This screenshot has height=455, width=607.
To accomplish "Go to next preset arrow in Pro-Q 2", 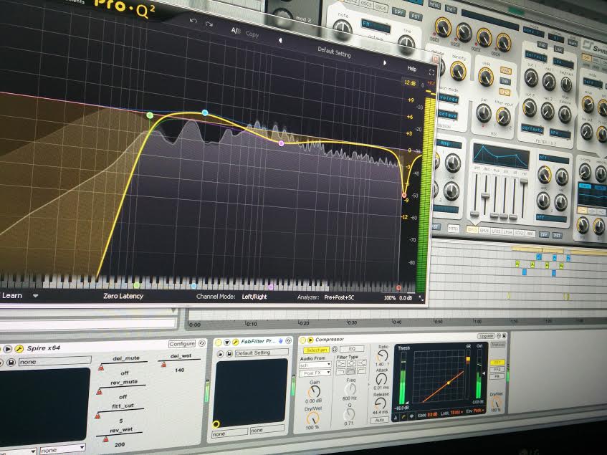I will click(384, 62).
